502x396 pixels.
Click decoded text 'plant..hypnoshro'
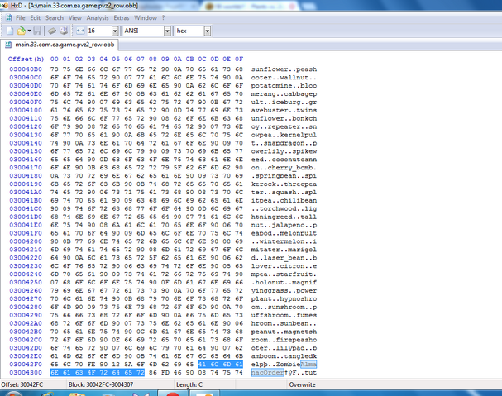(x=284, y=298)
